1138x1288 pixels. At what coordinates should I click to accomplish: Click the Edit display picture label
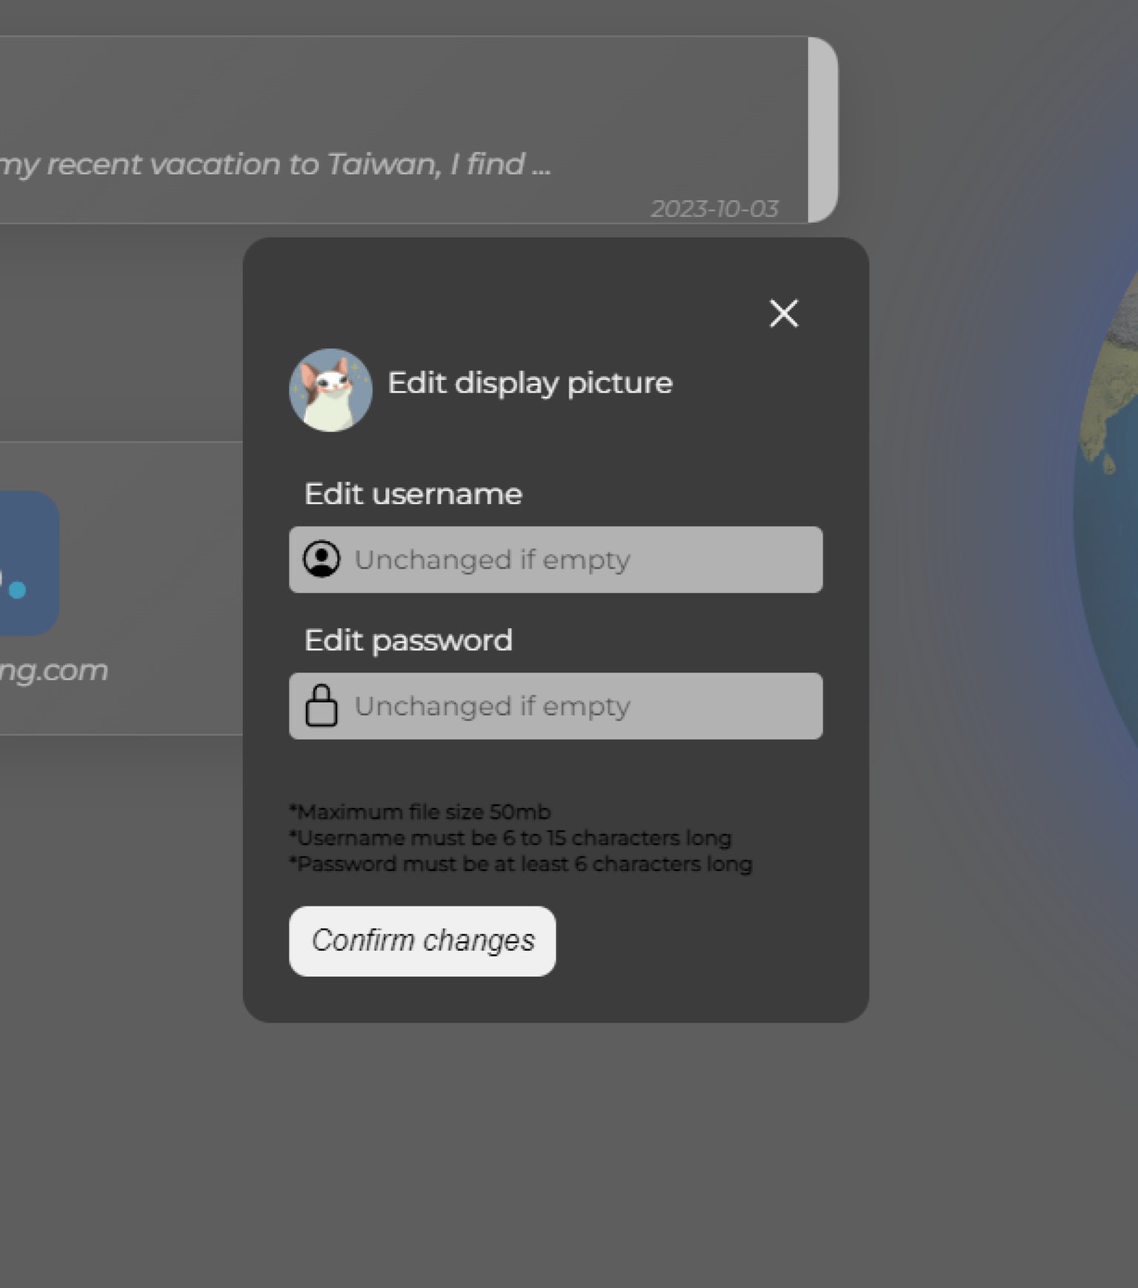(x=530, y=384)
